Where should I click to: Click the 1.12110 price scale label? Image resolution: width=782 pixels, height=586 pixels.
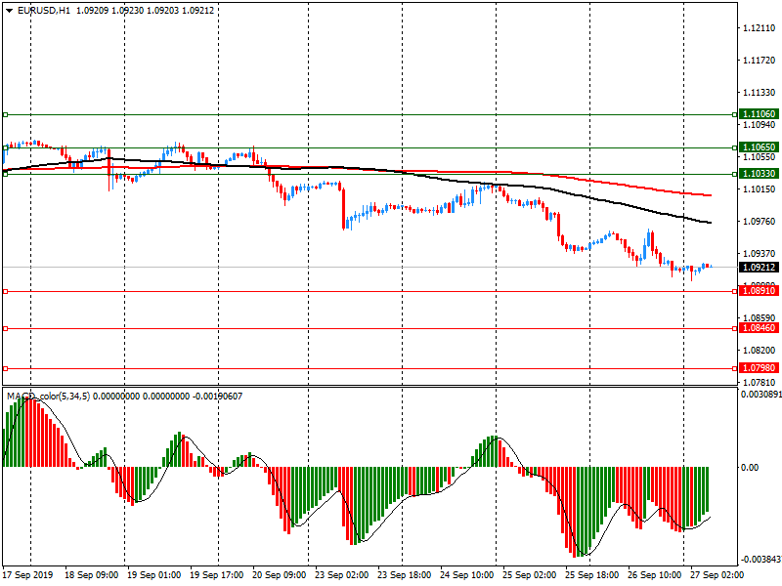tap(760, 28)
